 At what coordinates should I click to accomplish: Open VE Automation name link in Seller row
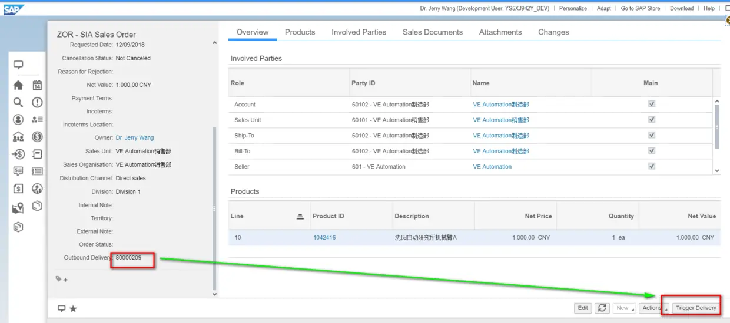(x=492, y=167)
